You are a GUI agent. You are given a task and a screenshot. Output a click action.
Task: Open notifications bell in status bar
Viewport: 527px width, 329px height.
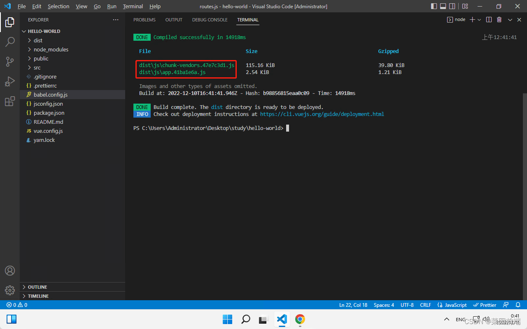pyautogui.click(x=518, y=305)
